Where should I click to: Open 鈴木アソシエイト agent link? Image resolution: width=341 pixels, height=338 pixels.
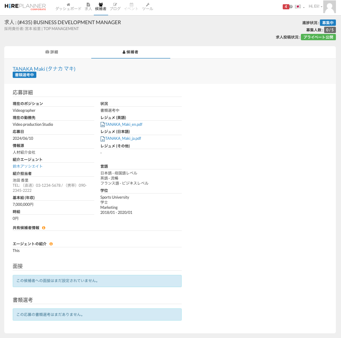click(x=27, y=166)
